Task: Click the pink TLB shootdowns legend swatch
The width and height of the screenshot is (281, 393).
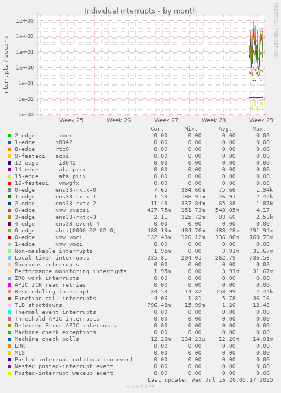Action: [10, 305]
